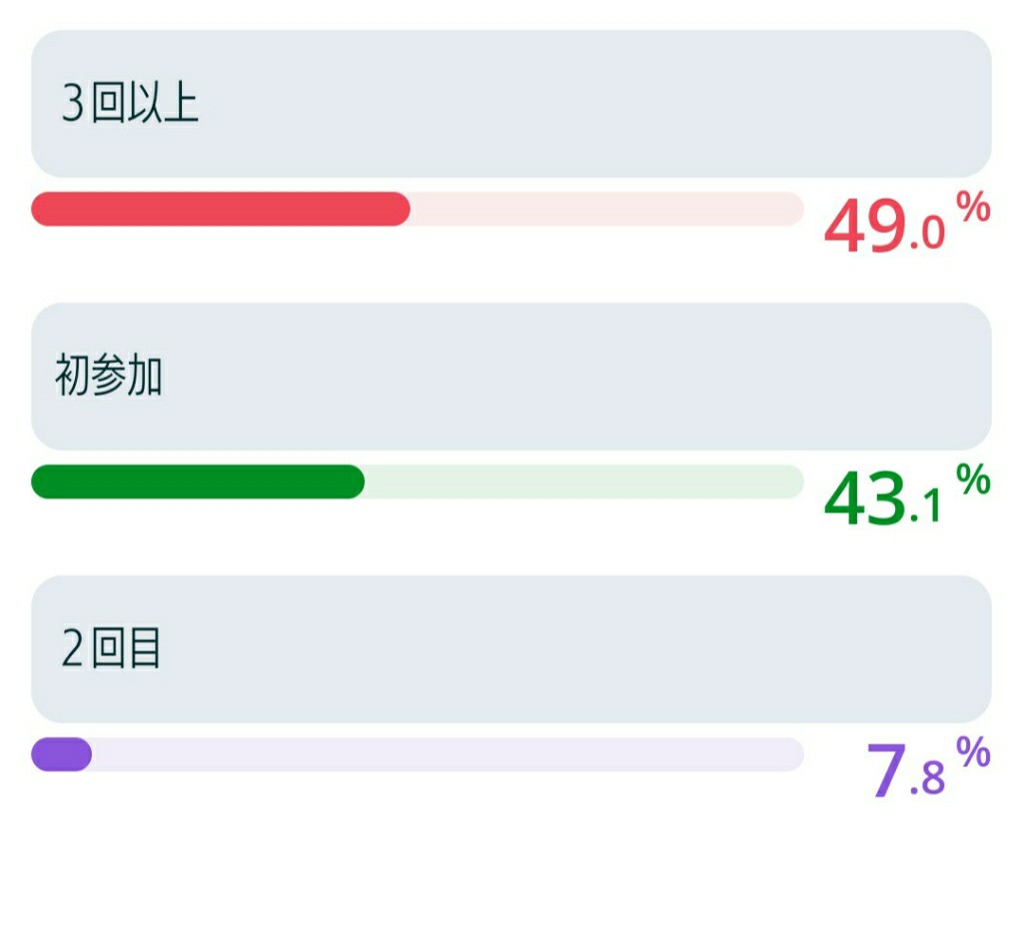Click the green filled progress bar segment
Screen dimensions: 1023x928
198,481
